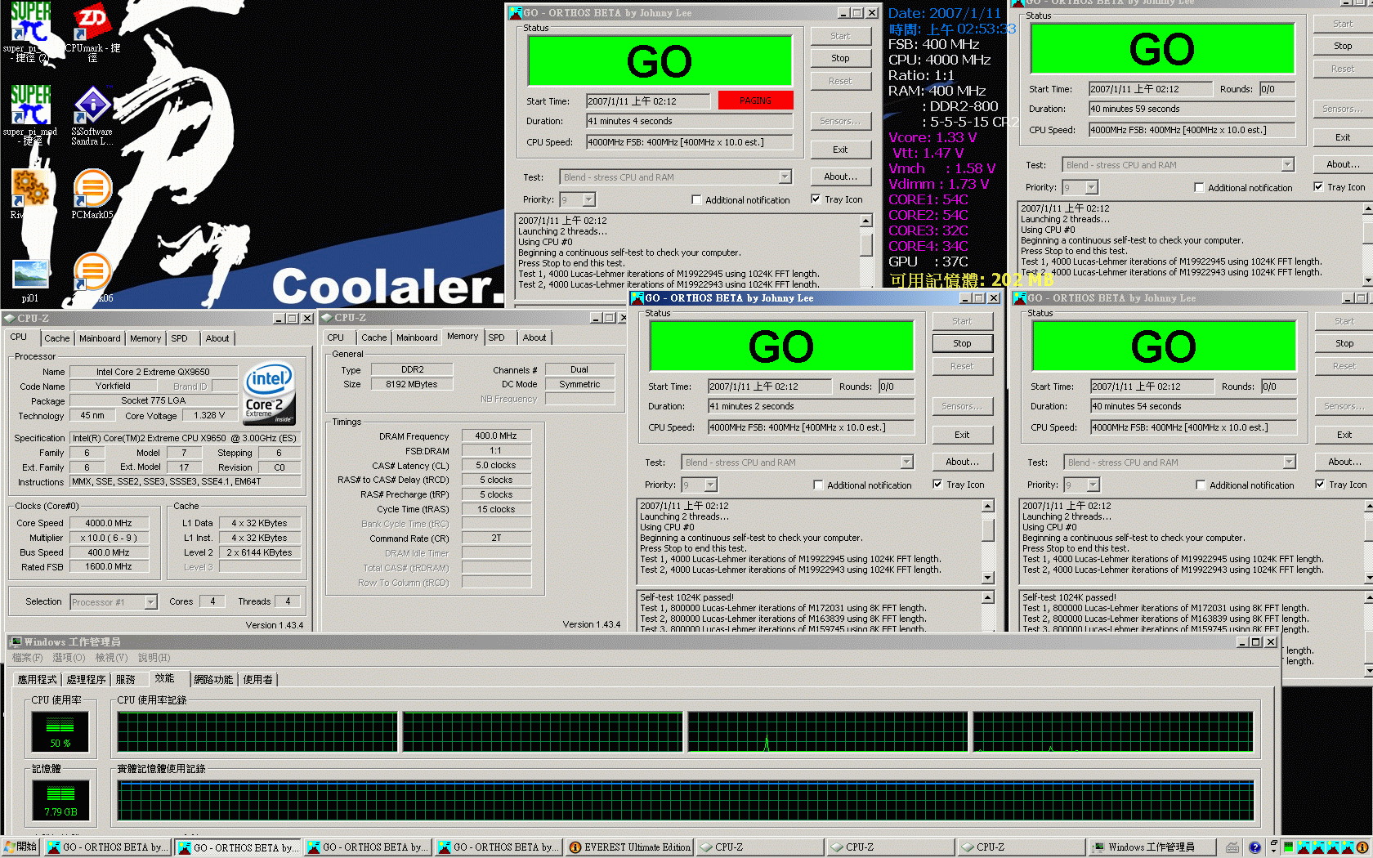The width and height of the screenshot is (1373, 858).
Task: Stop the 40 minutes 54 seconds ORTHOS test
Action: (1344, 343)
